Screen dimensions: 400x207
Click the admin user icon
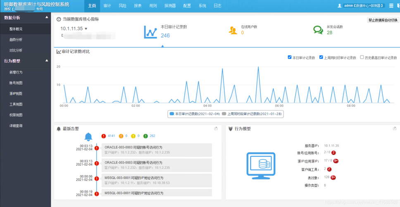click(x=340, y=6)
